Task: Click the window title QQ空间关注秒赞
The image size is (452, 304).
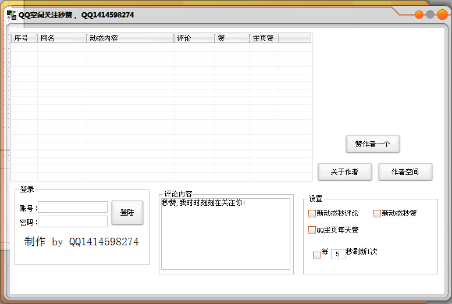Action: click(x=45, y=15)
